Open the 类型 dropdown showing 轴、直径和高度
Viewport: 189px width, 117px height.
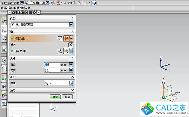pyautogui.click(x=40, y=25)
